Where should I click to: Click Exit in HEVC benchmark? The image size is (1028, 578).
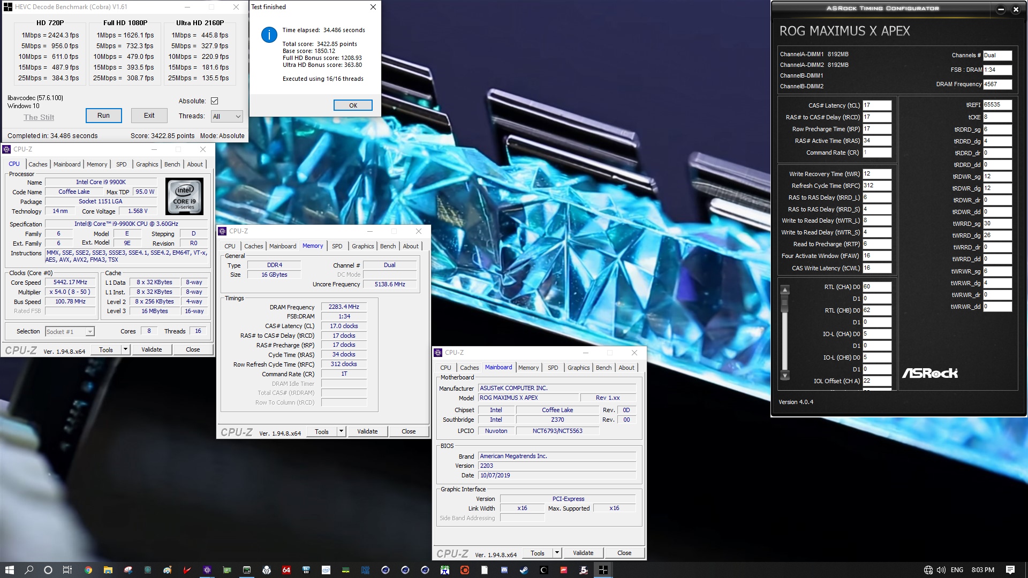coord(149,116)
